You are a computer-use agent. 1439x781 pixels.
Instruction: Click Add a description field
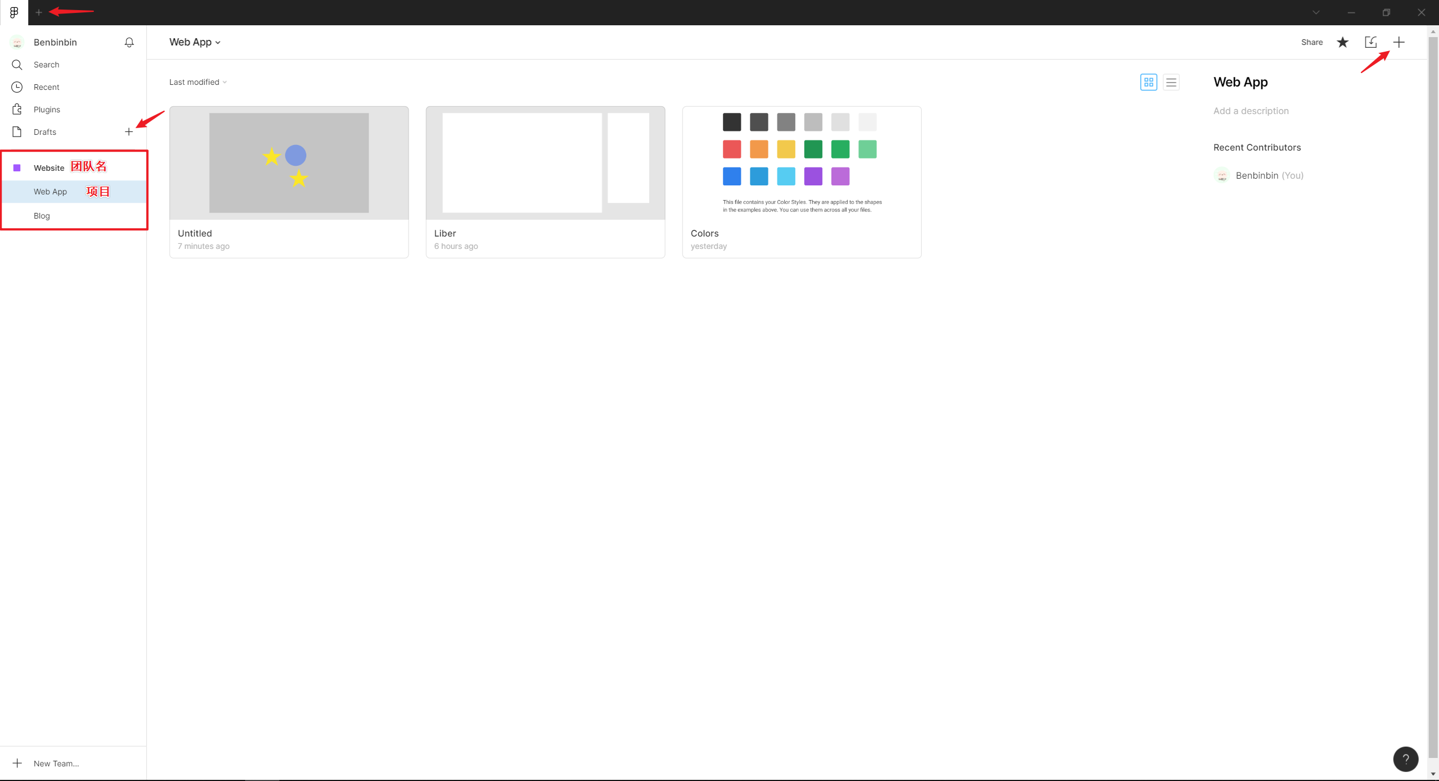click(1251, 111)
